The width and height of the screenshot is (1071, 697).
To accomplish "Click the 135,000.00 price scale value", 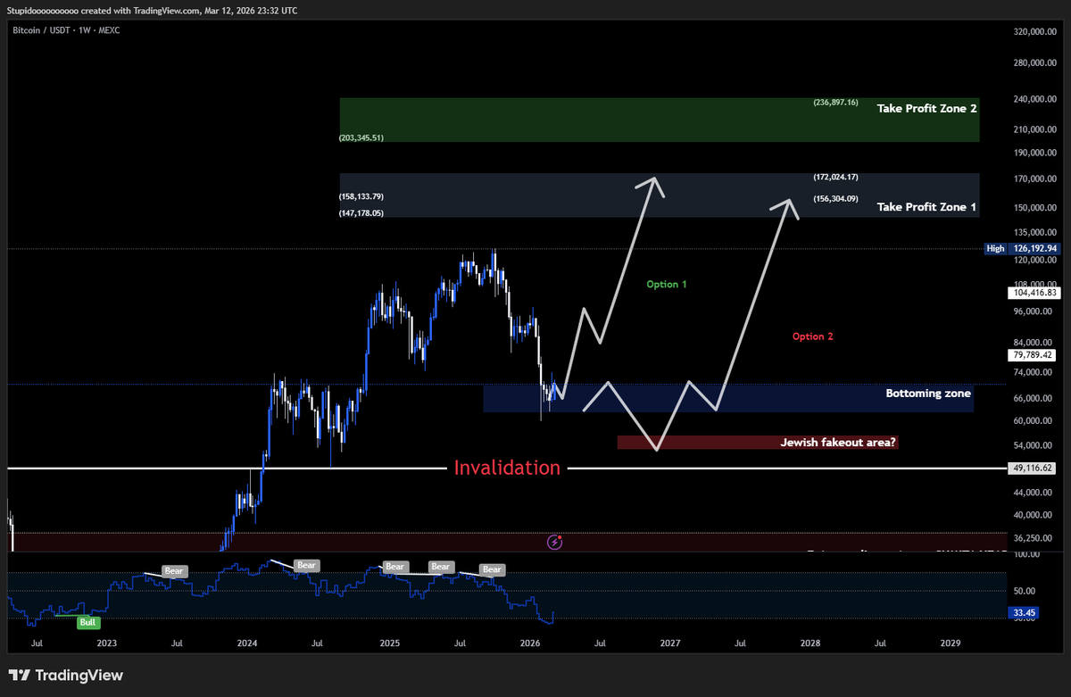I will click(x=1034, y=232).
